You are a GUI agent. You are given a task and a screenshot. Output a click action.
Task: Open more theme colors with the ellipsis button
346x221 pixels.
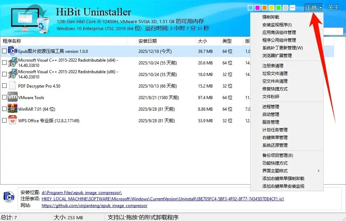[x=292, y=8]
